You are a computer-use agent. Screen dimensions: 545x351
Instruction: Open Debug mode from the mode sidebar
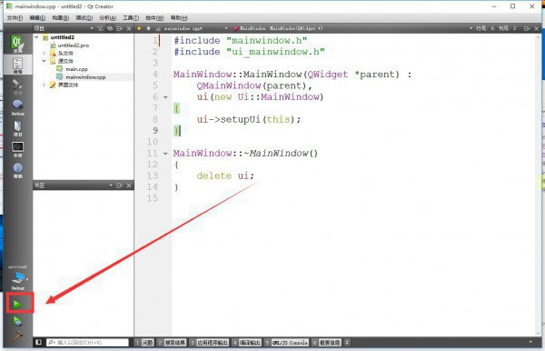tap(17, 107)
